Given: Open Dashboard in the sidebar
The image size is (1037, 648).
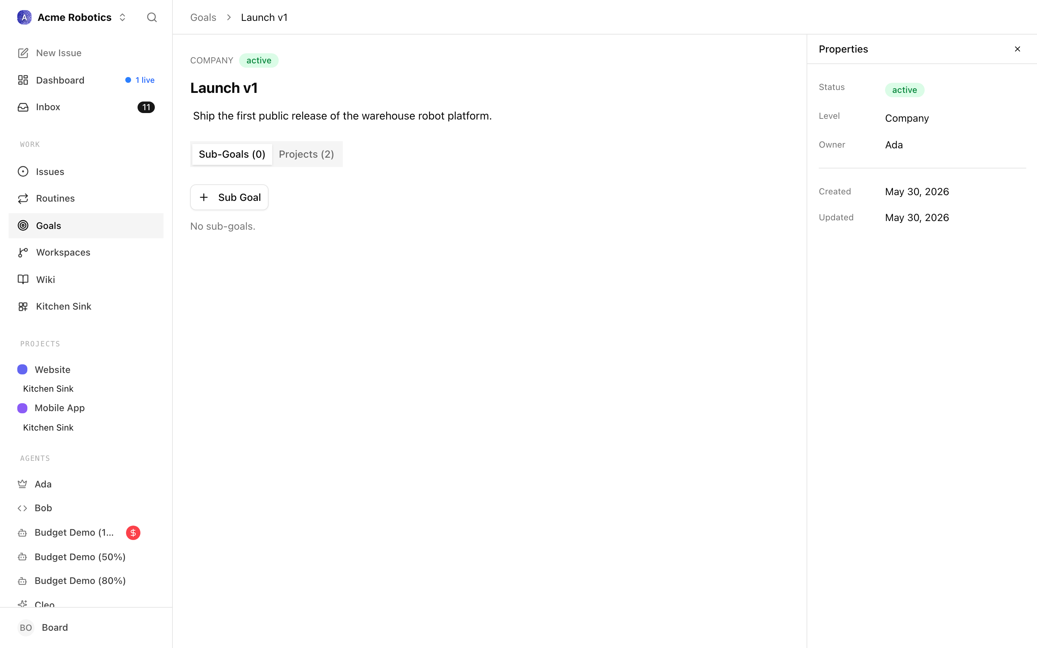Looking at the screenshot, I should coord(86,80).
